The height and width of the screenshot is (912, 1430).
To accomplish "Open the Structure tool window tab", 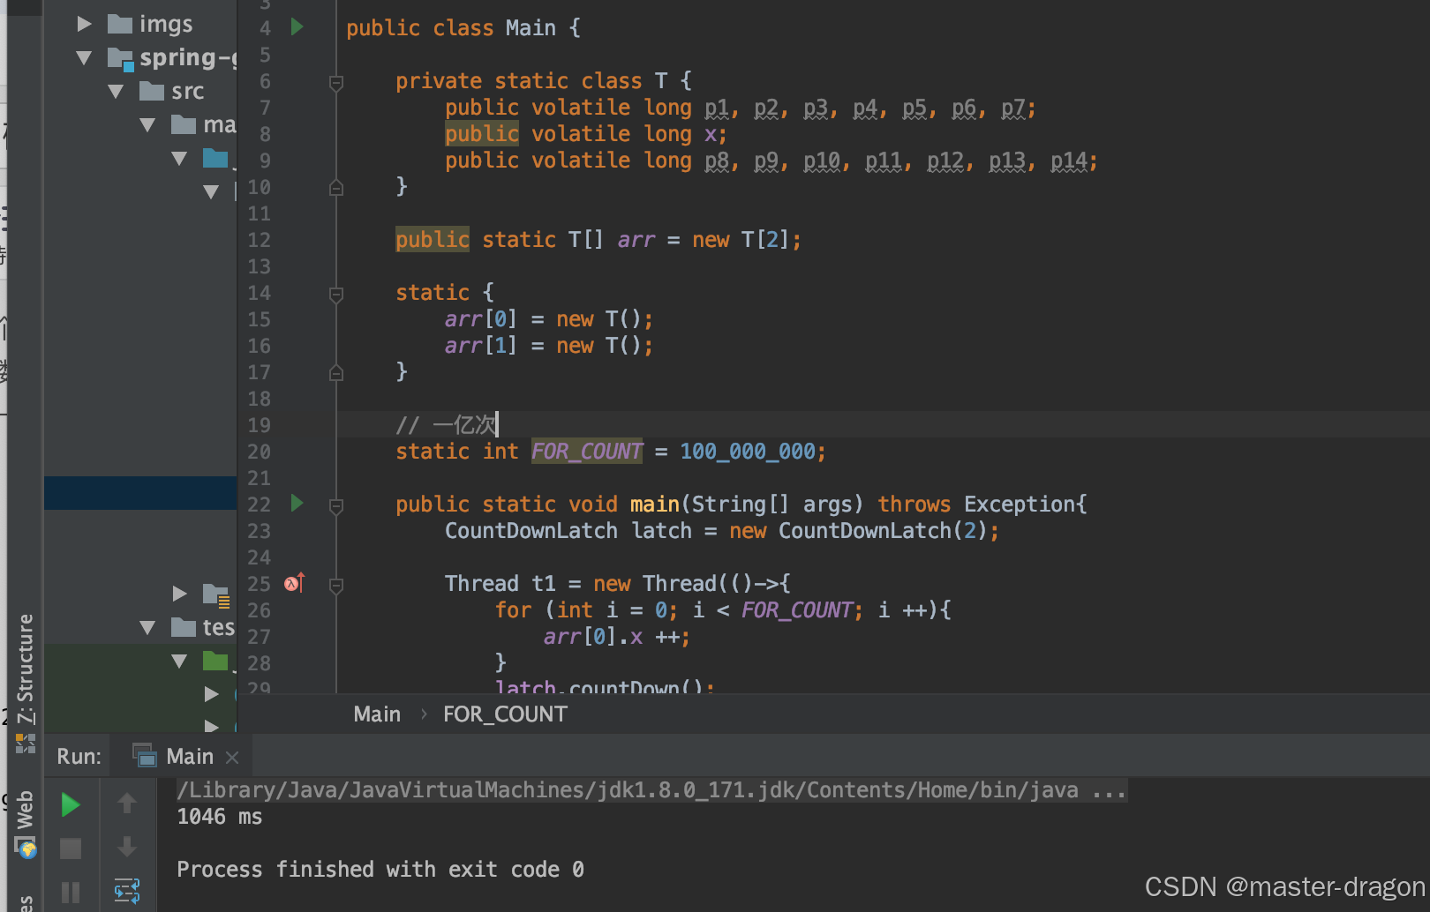I will click(x=25, y=669).
